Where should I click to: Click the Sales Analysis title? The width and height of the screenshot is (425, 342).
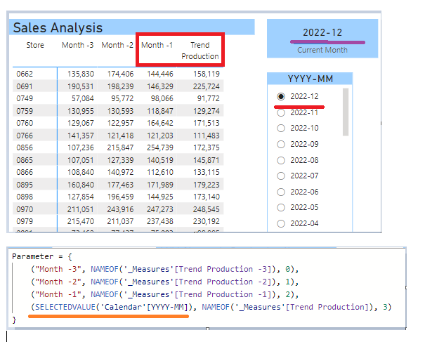coord(58,27)
